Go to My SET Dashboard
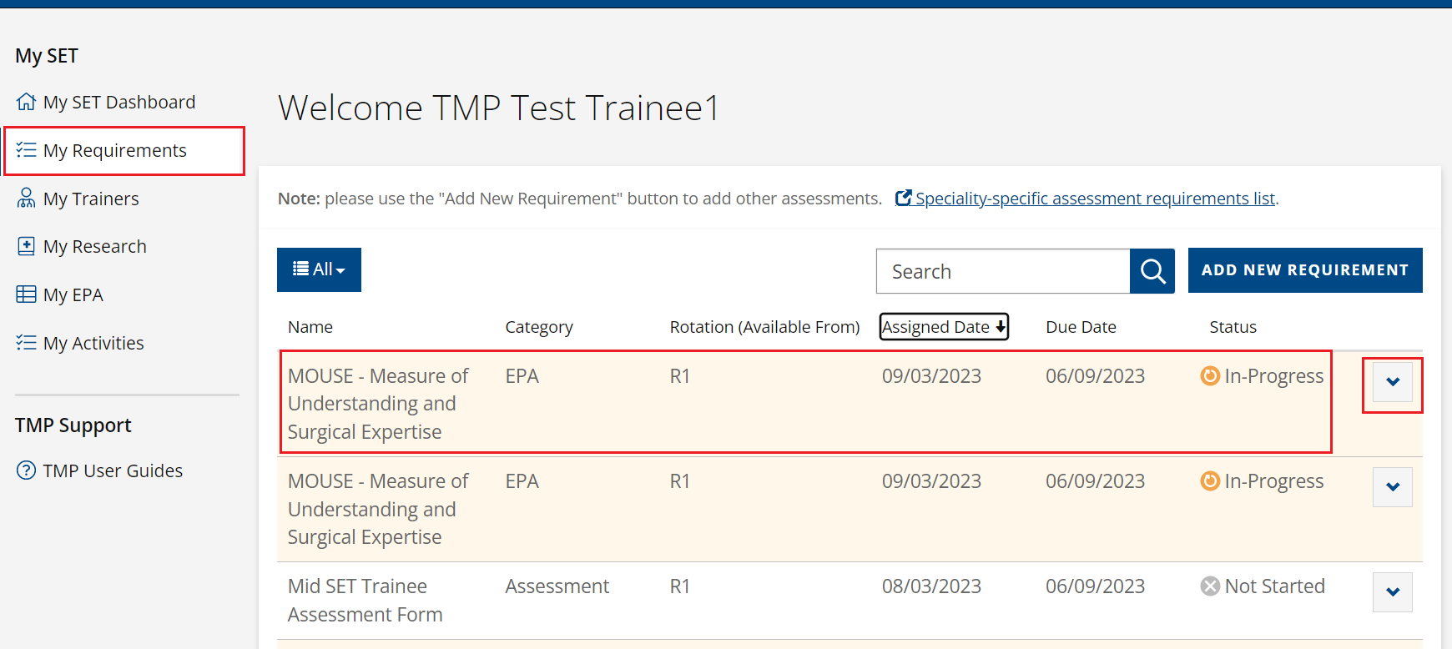 point(119,102)
